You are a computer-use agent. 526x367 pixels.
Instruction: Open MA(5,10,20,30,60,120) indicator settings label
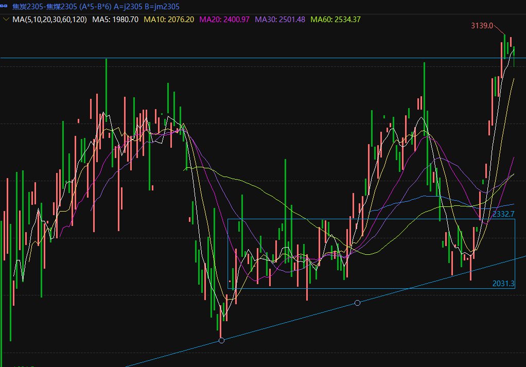49,20
